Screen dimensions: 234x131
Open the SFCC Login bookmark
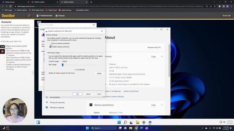click(x=7, y=10)
